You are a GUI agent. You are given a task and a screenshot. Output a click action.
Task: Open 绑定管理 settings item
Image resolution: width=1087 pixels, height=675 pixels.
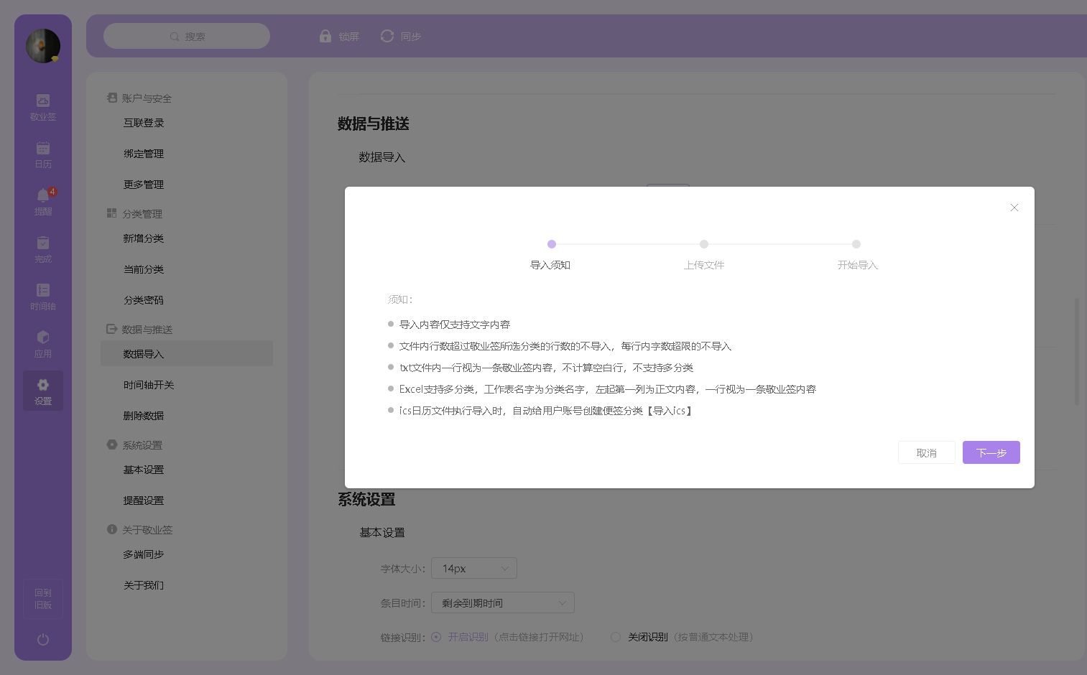[144, 154]
